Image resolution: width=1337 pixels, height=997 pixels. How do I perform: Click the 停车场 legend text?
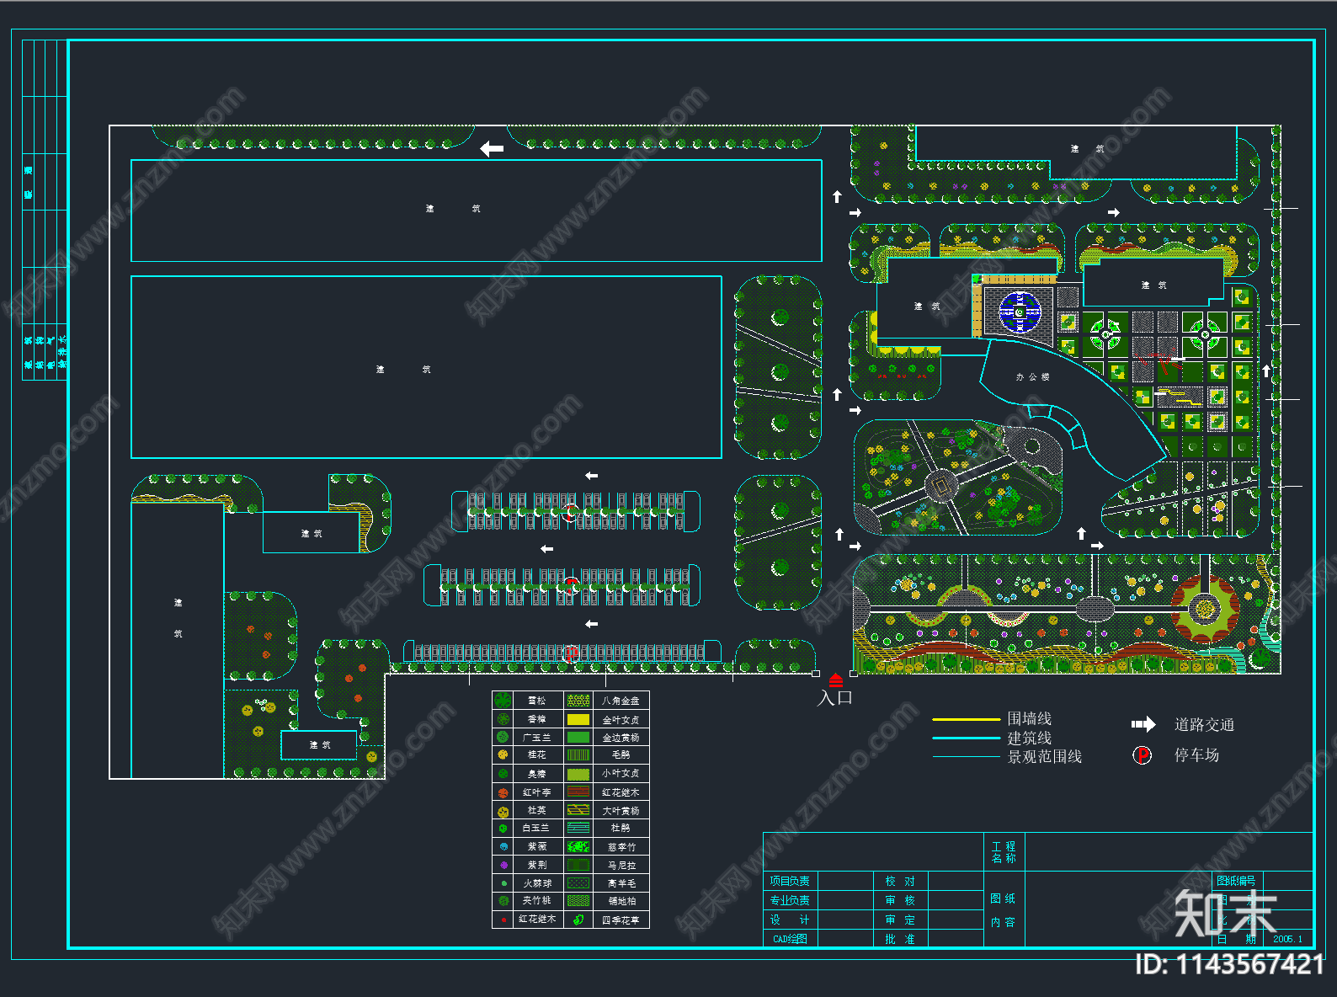(x=1196, y=755)
